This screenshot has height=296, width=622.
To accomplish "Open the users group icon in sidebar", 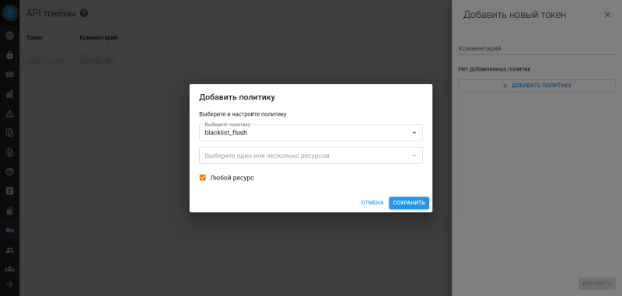I will pos(9,249).
